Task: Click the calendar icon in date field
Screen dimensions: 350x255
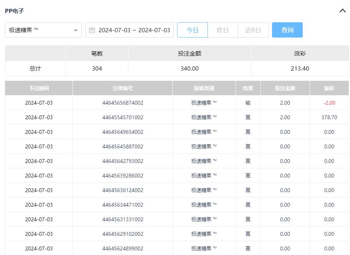Action: [92, 30]
